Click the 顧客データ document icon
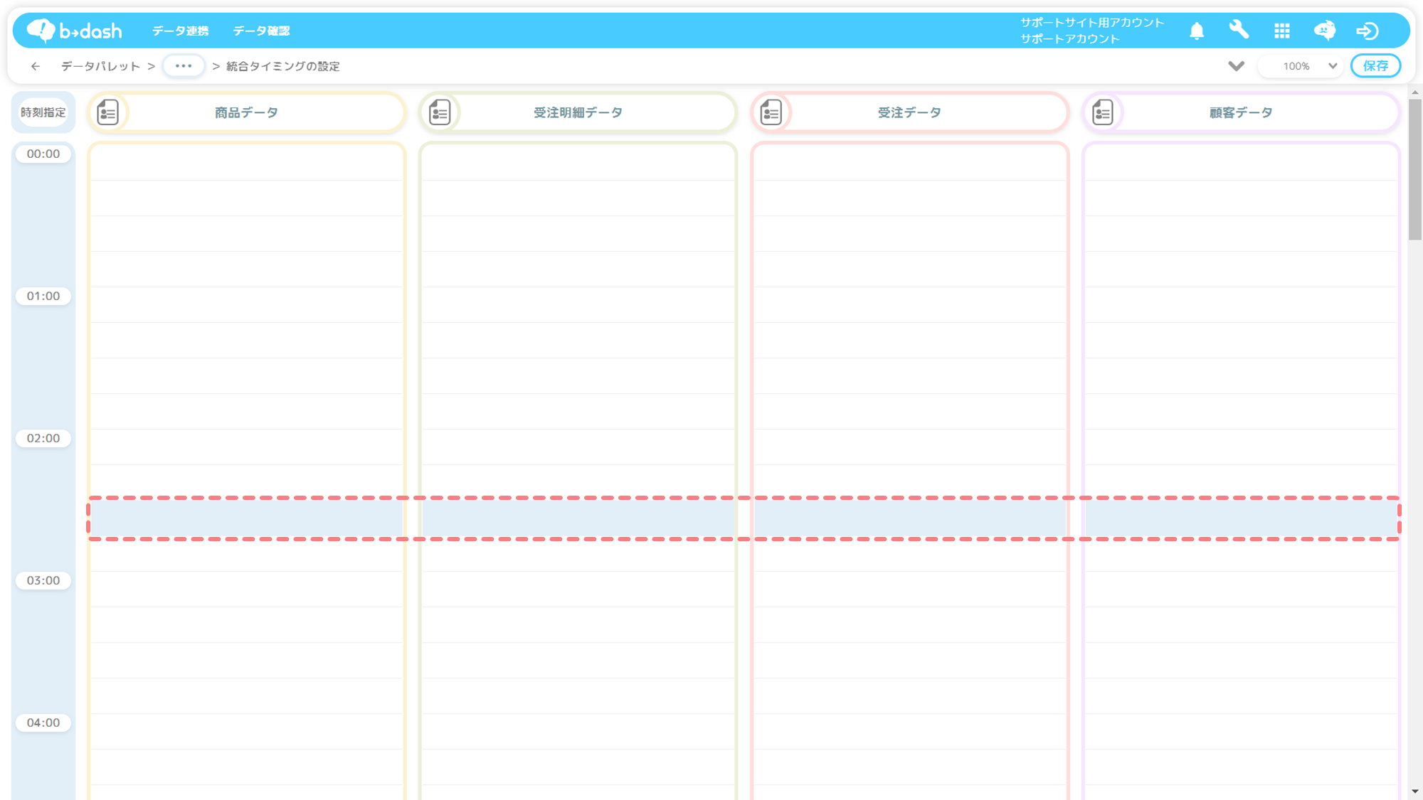The image size is (1423, 800). [x=1103, y=112]
